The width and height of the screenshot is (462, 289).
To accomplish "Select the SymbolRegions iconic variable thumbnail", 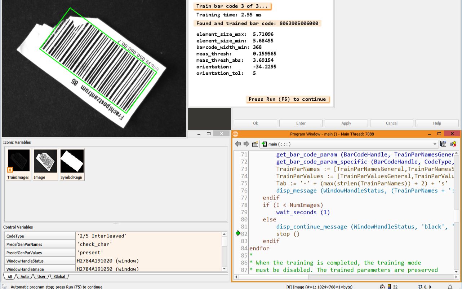I will [72, 165].
